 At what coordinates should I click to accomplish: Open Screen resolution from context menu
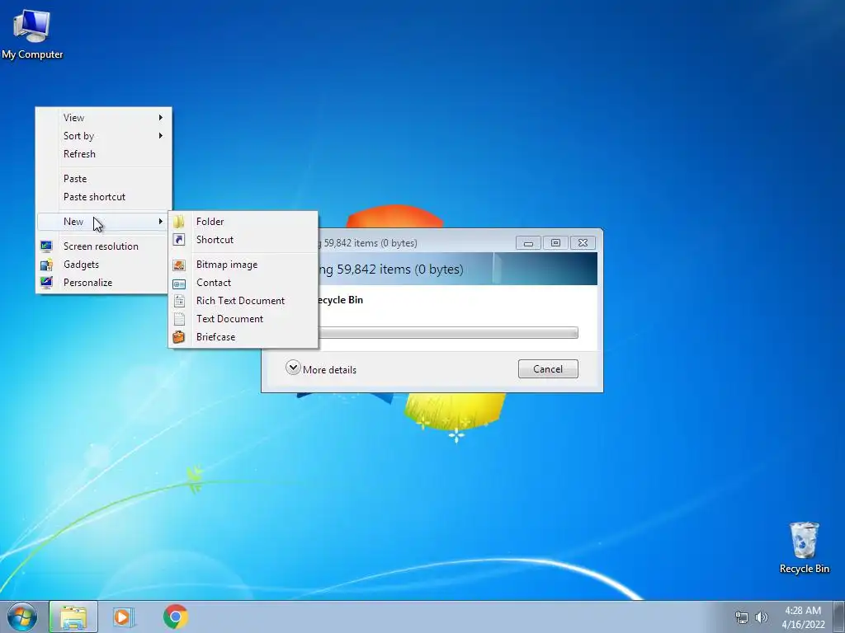(102, 246)
